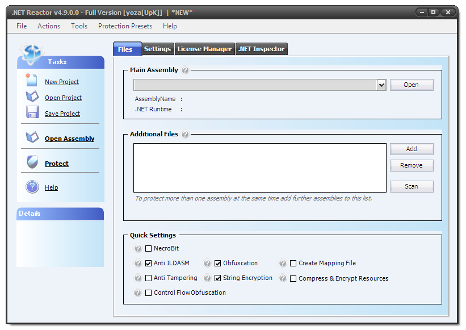
Task: Click the Details panel header
Action: (60, 214)
